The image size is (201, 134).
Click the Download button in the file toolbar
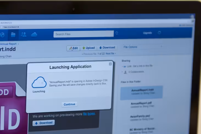107,48
